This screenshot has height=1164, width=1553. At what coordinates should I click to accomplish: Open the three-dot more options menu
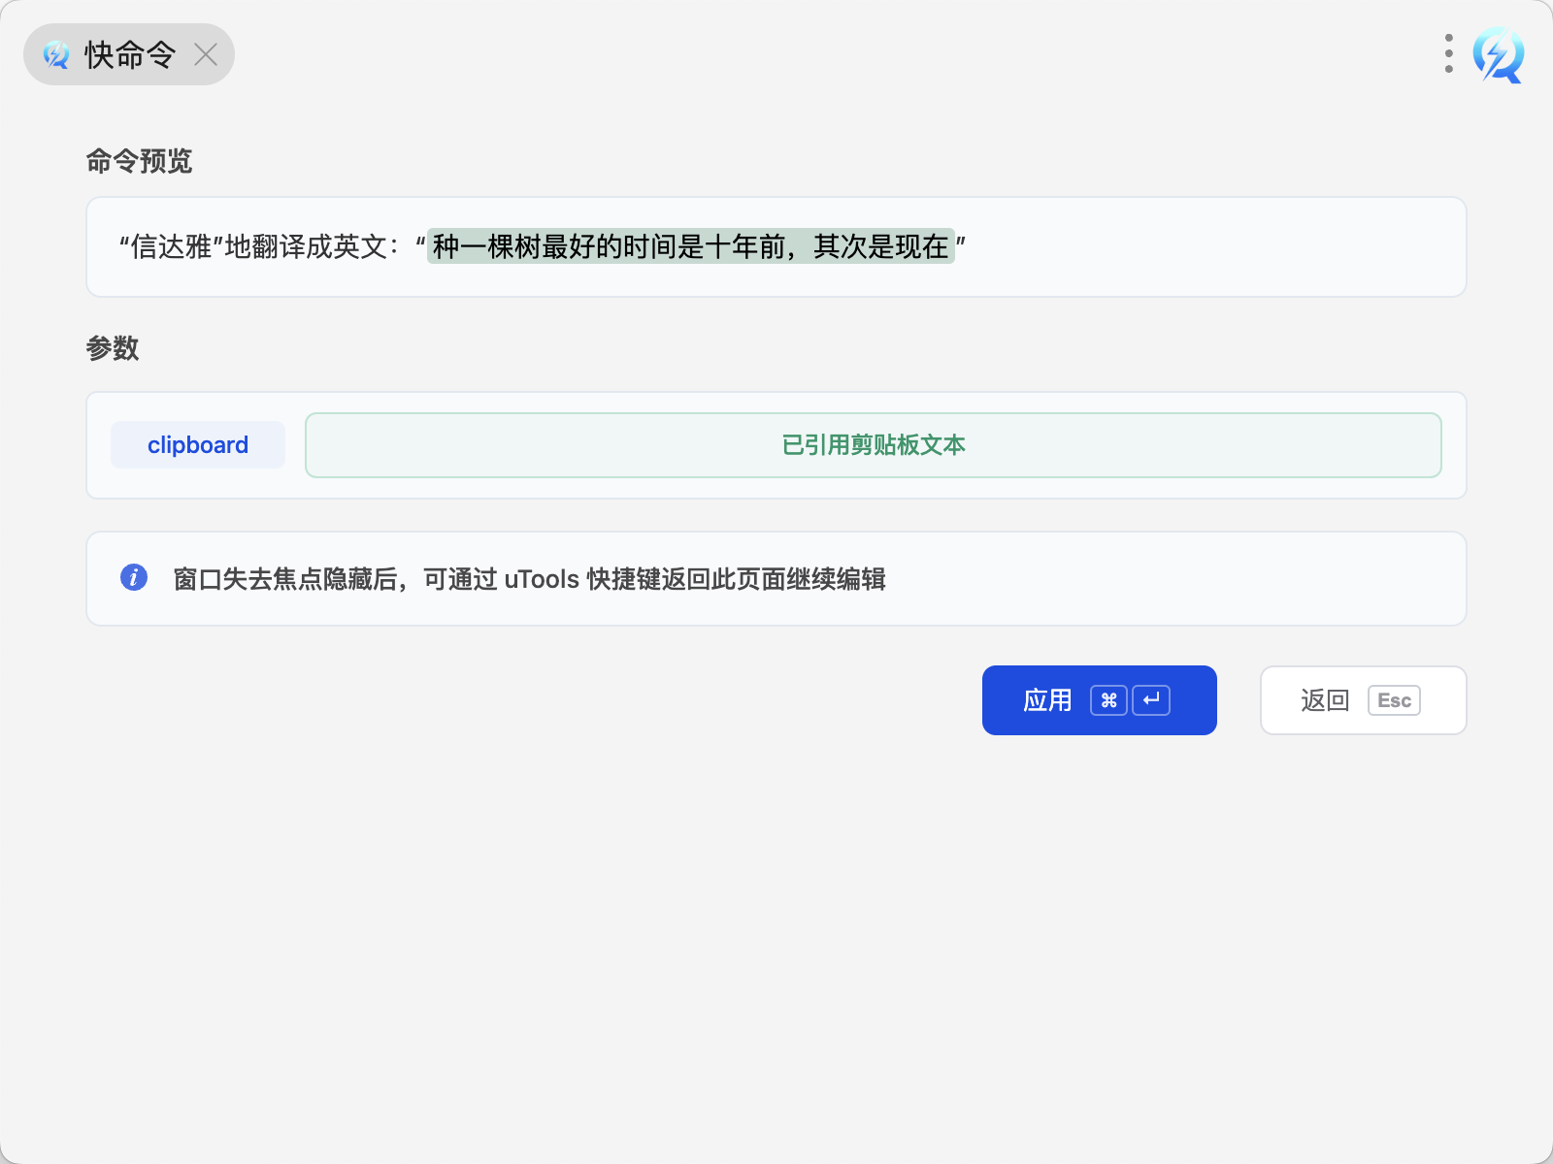(1448, 54)
